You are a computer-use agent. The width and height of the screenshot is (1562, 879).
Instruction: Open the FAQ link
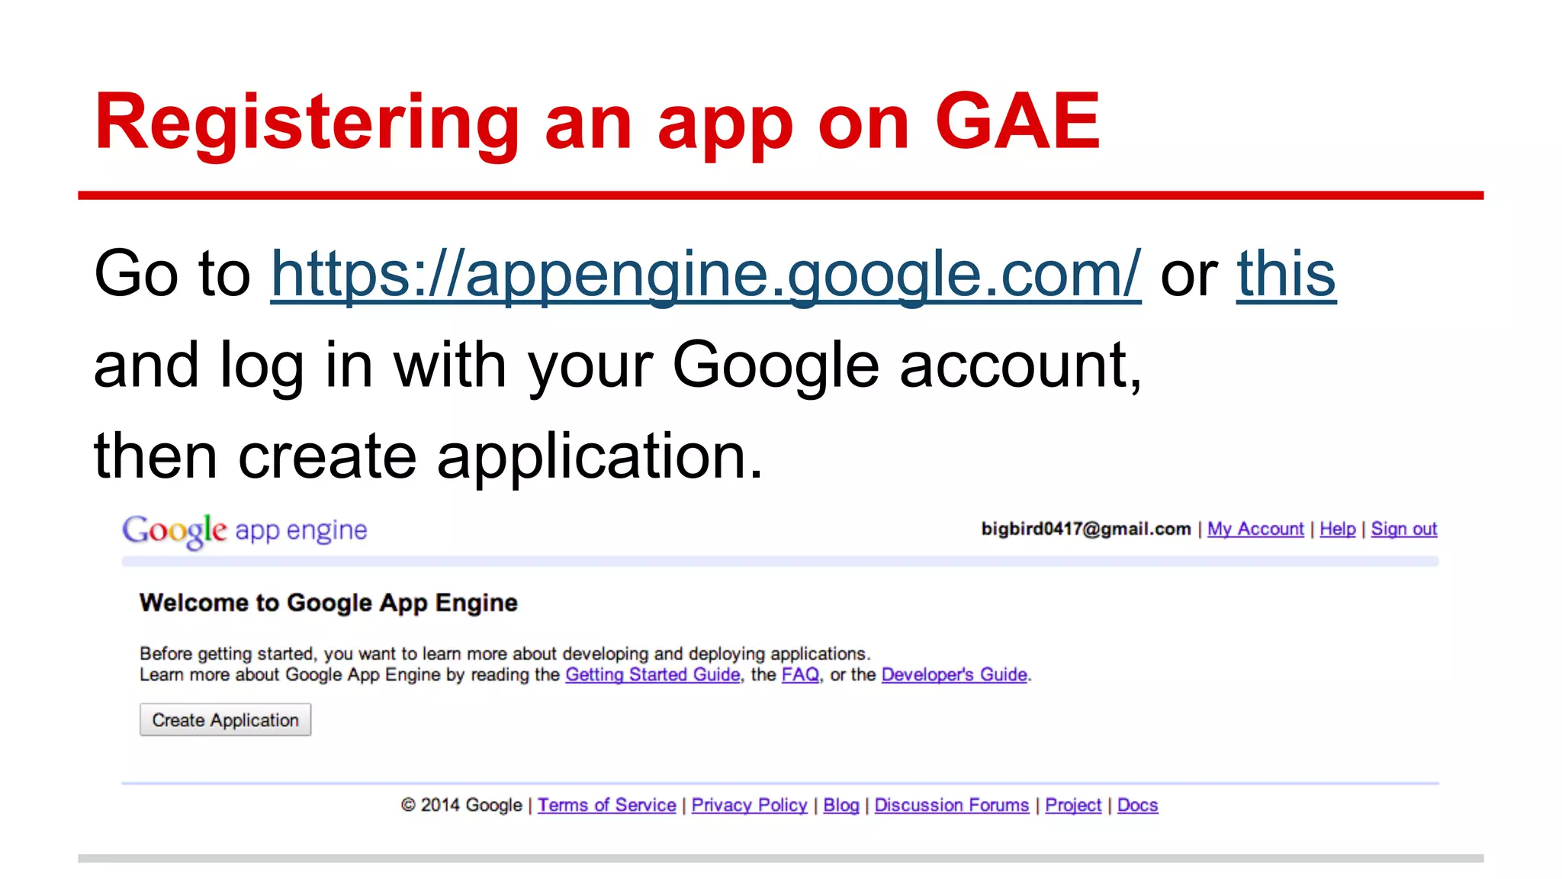[x=800, y=675]
